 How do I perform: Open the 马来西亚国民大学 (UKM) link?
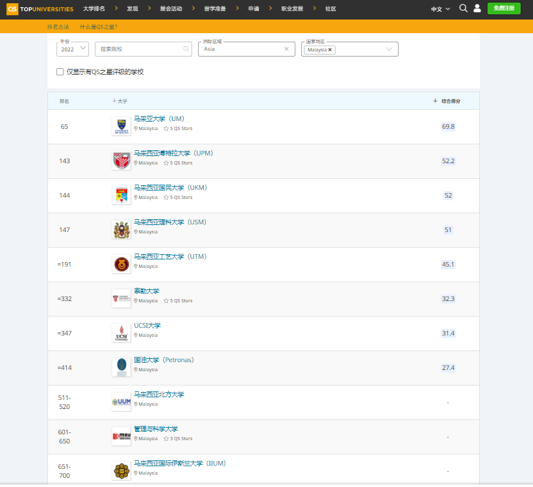pyautogui.click(x=170, y=188)
